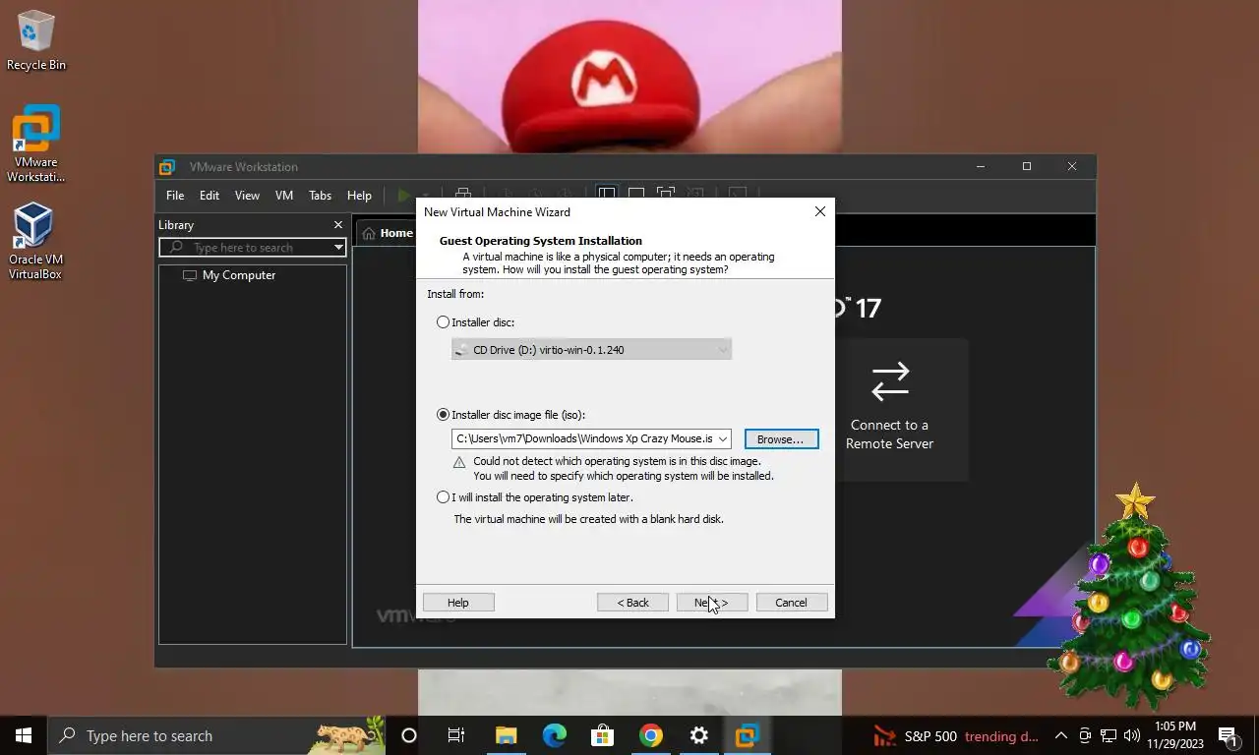Open the network tray icon
This screenshot has height=755, width=1259.
[1108, 735]
